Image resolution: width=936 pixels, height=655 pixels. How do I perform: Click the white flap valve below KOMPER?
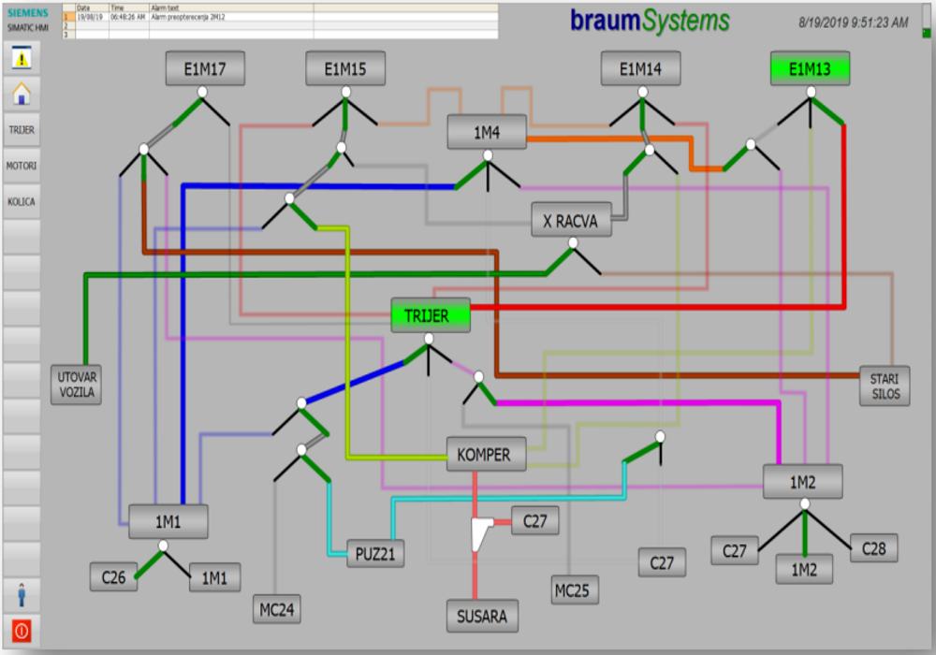tap(482, 533)
